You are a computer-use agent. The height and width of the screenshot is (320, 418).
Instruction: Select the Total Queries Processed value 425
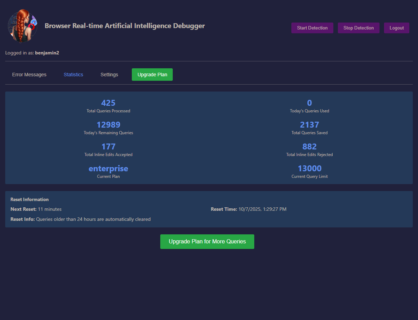108,103
